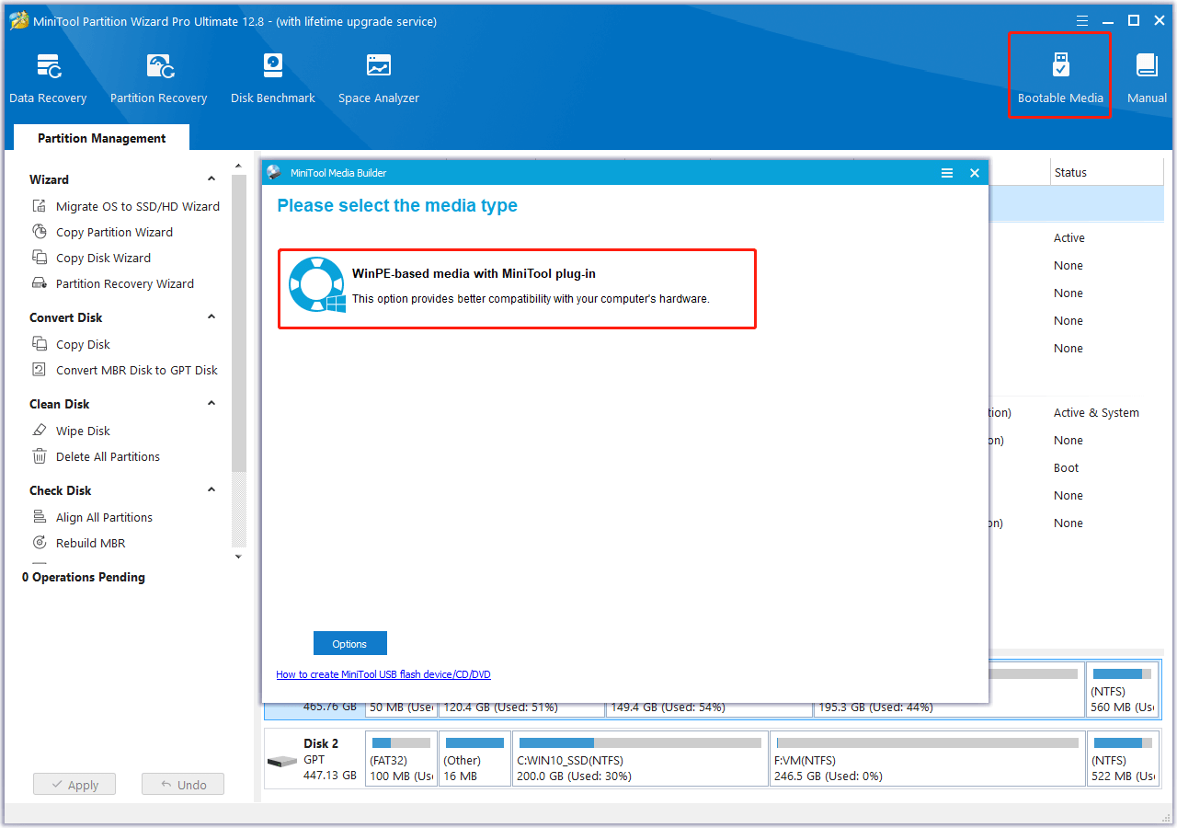Collapse the Clean Disk section
The image size is (1177, 828).
pos(211,404)
